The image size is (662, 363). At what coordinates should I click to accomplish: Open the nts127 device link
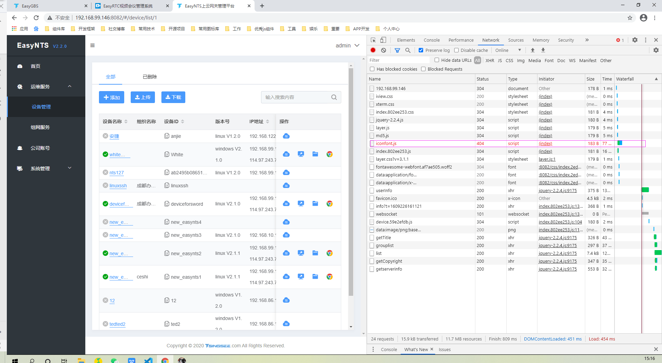coord(117,173)
